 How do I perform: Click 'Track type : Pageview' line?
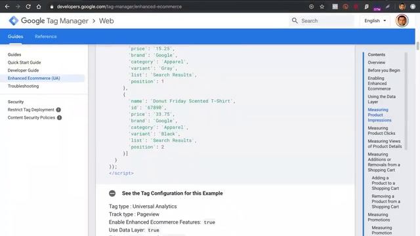(x=134, y=214)
